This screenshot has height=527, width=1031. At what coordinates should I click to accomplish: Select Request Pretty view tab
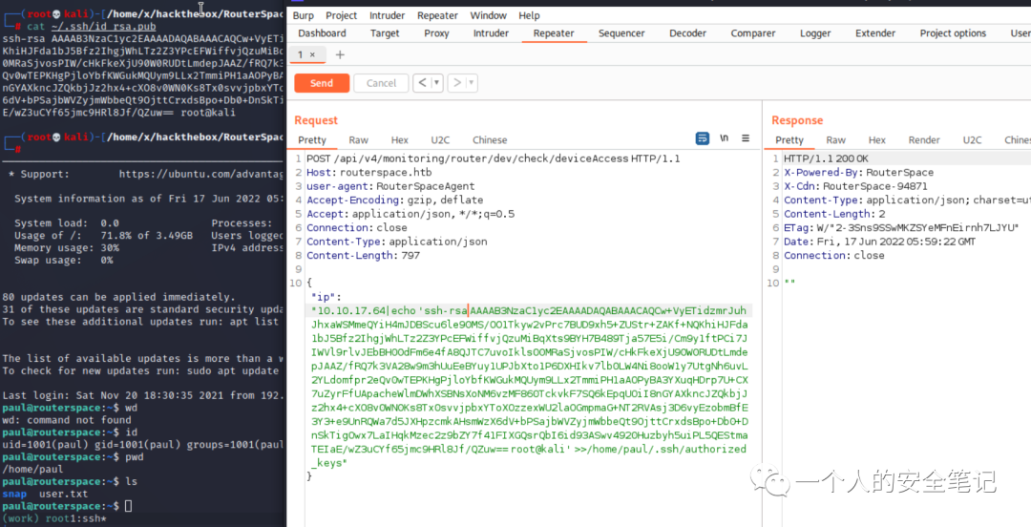point(311,139)
